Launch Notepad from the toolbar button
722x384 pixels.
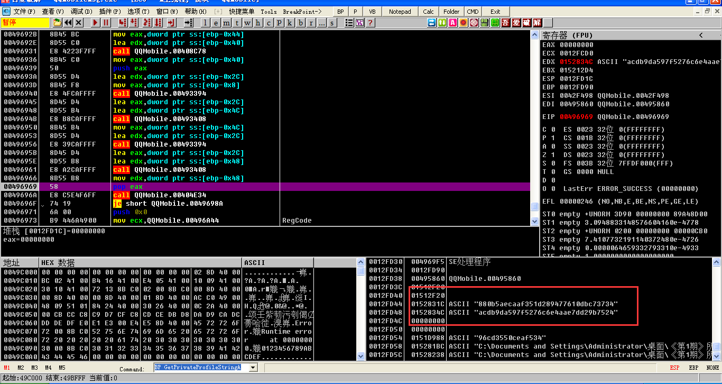pos(400,11)
